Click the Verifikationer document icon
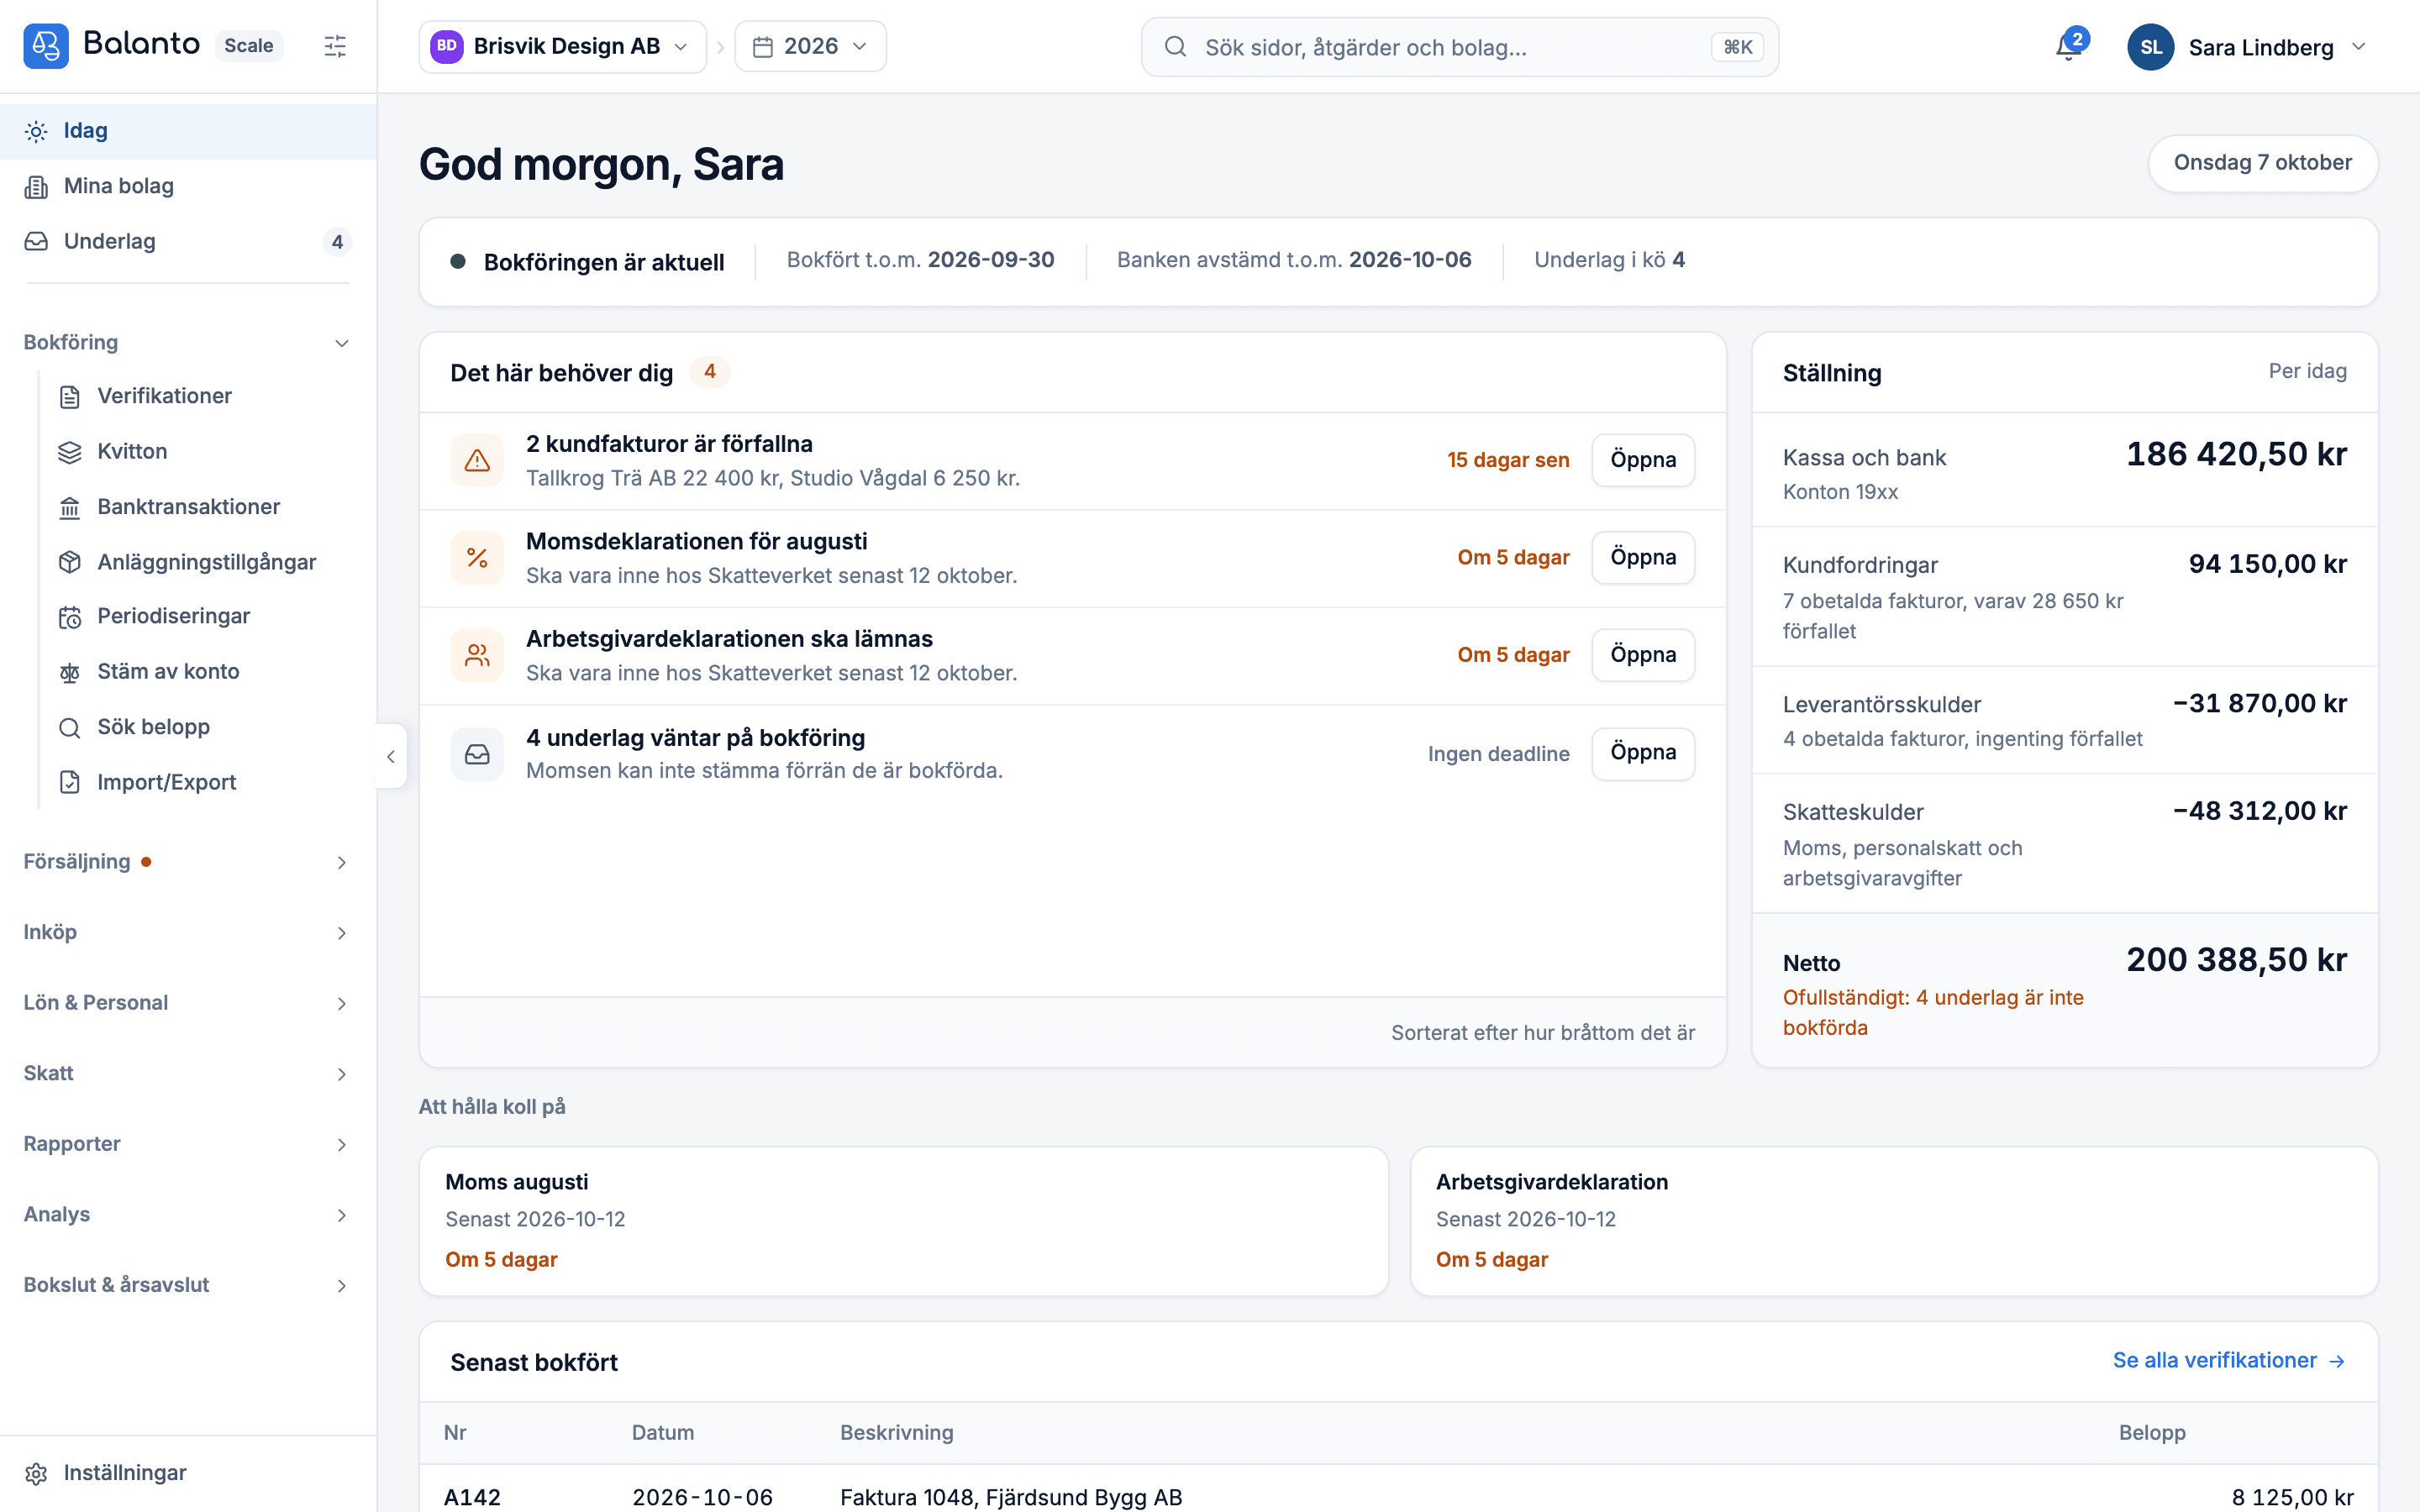 (x=70, y=397)
